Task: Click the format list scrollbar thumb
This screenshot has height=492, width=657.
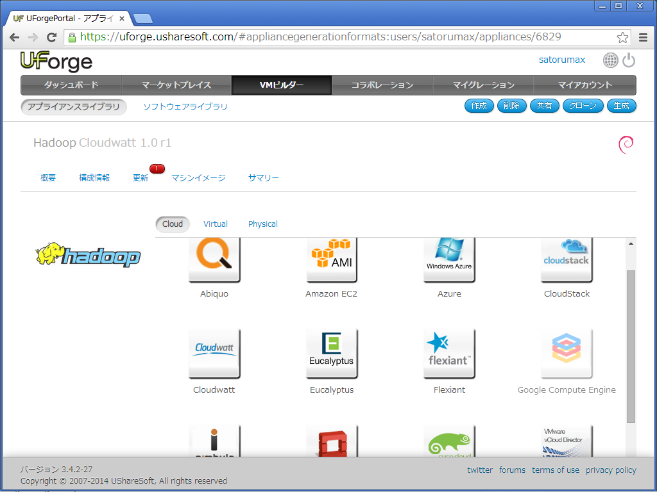Action: 631,347
